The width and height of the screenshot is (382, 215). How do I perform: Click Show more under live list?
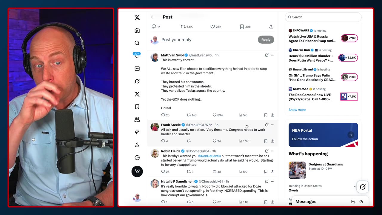coord(297,110)
